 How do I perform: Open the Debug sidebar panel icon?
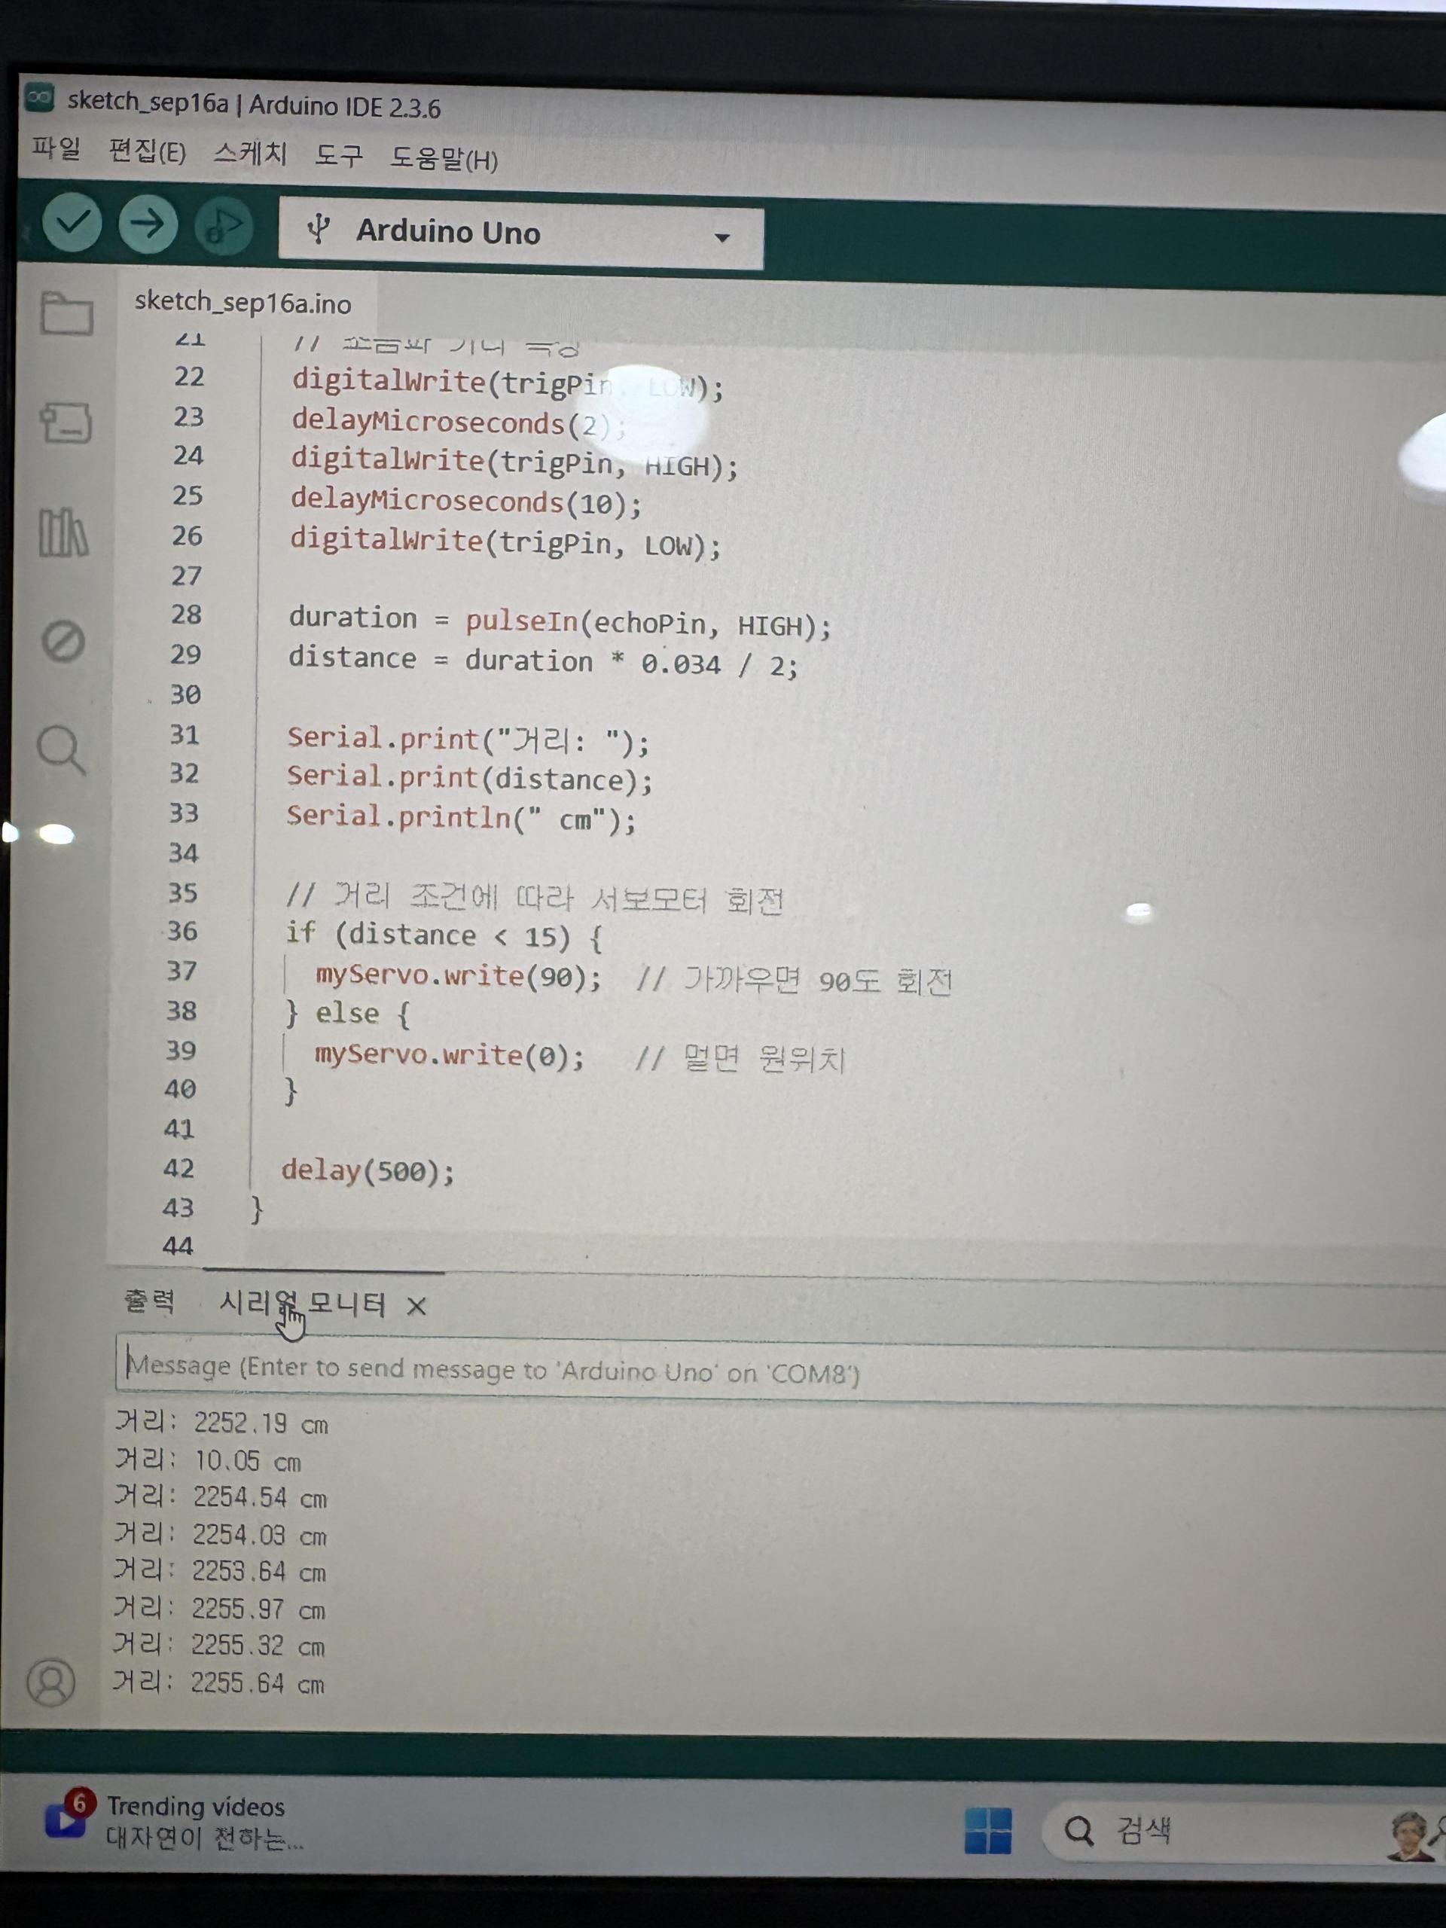pyautogui.click(x=63, y=642)
